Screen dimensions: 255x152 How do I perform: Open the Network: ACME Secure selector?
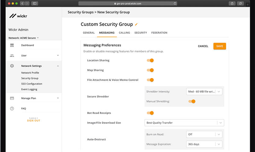click(24, 38)
